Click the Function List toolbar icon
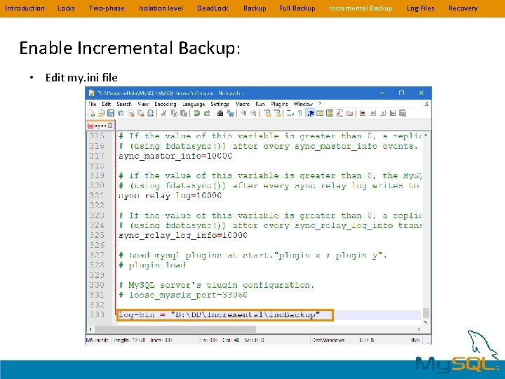The image size is (505, 379). click(339, 113)
